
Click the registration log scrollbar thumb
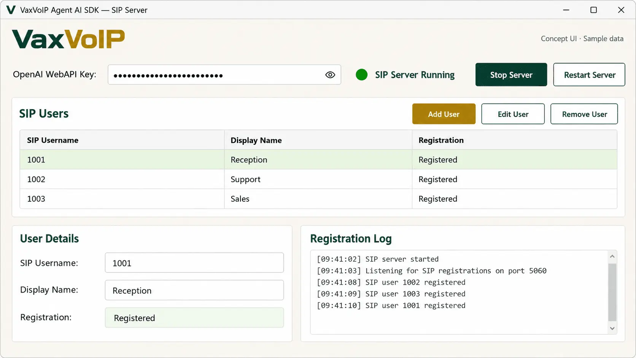(612, 292)
